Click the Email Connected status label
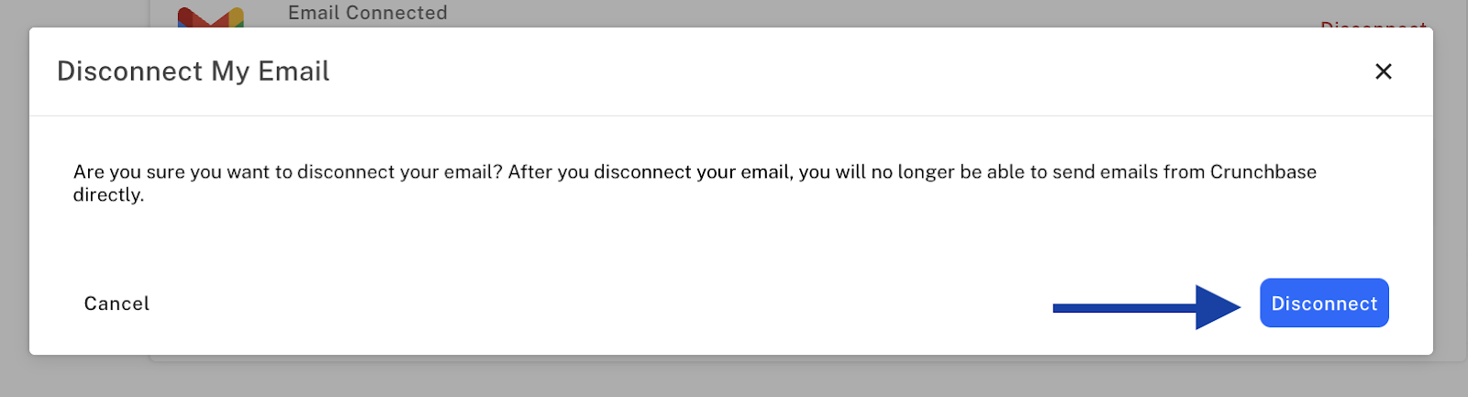This screenshot has height=397, width=1468. pos(368,13)
